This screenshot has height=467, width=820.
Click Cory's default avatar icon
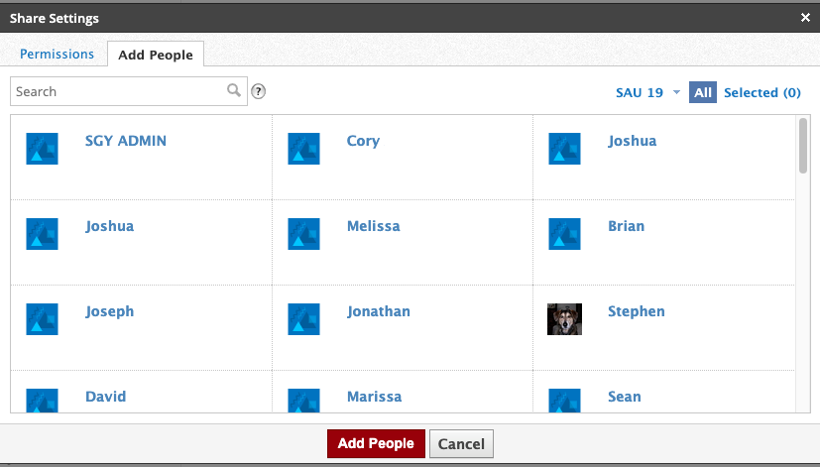point(303,149)
